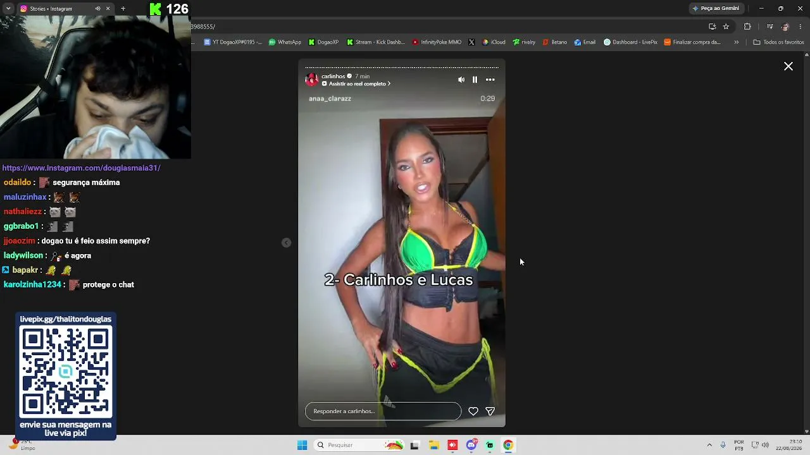Click the install app icon in address bar
Image resolution: width=810 pixels, height=455 pixels.
712,27
